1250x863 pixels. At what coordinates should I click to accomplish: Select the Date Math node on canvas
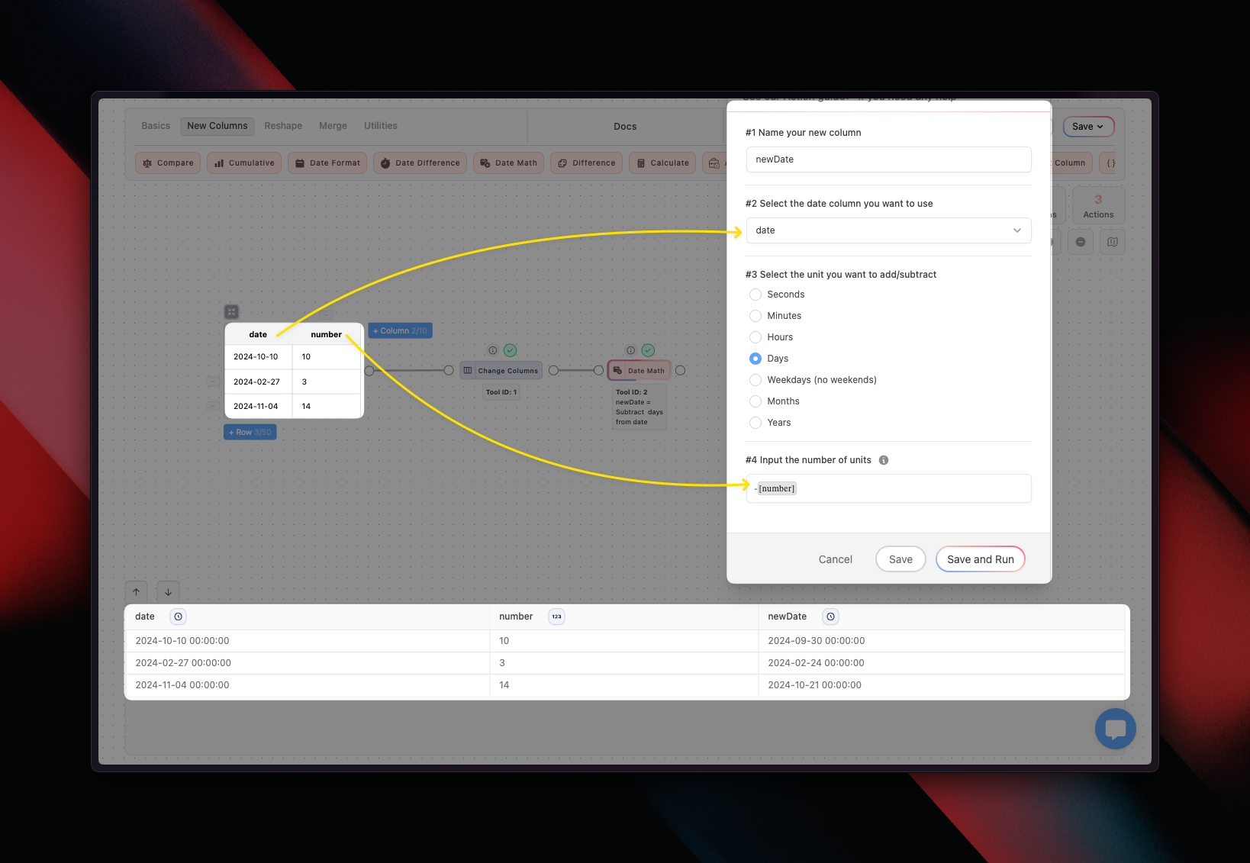click(x=639, y=370)
